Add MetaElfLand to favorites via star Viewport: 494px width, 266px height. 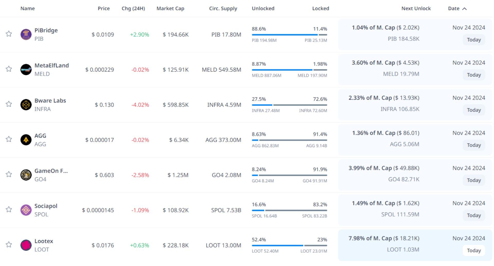9,69
